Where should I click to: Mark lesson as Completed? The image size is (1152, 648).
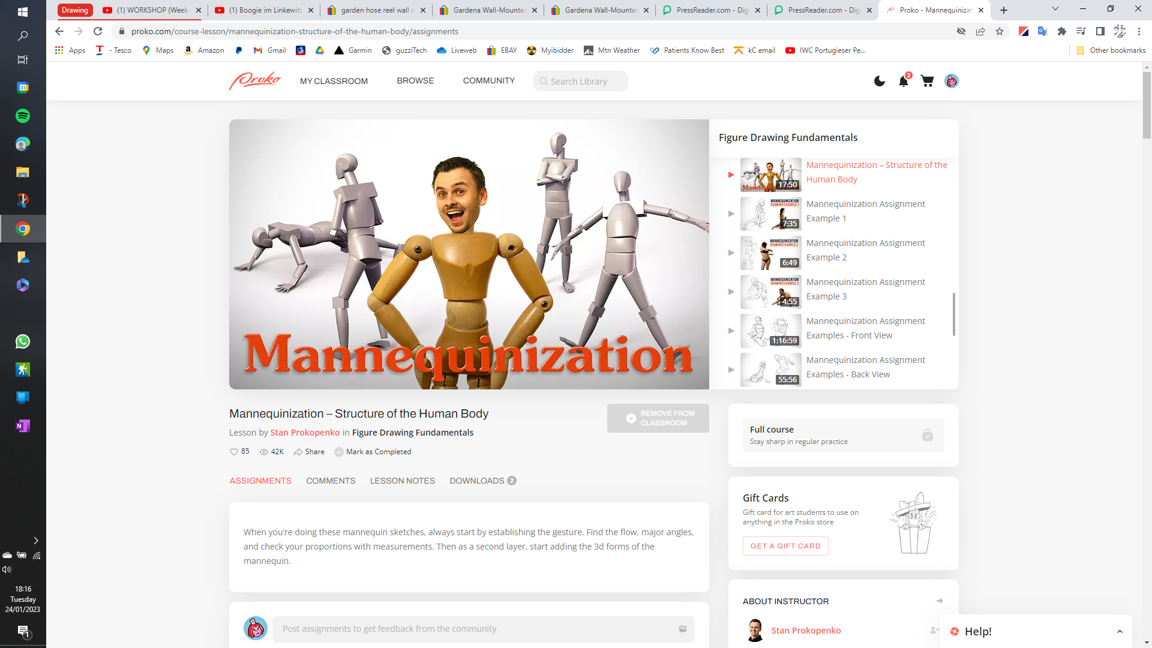373,452
